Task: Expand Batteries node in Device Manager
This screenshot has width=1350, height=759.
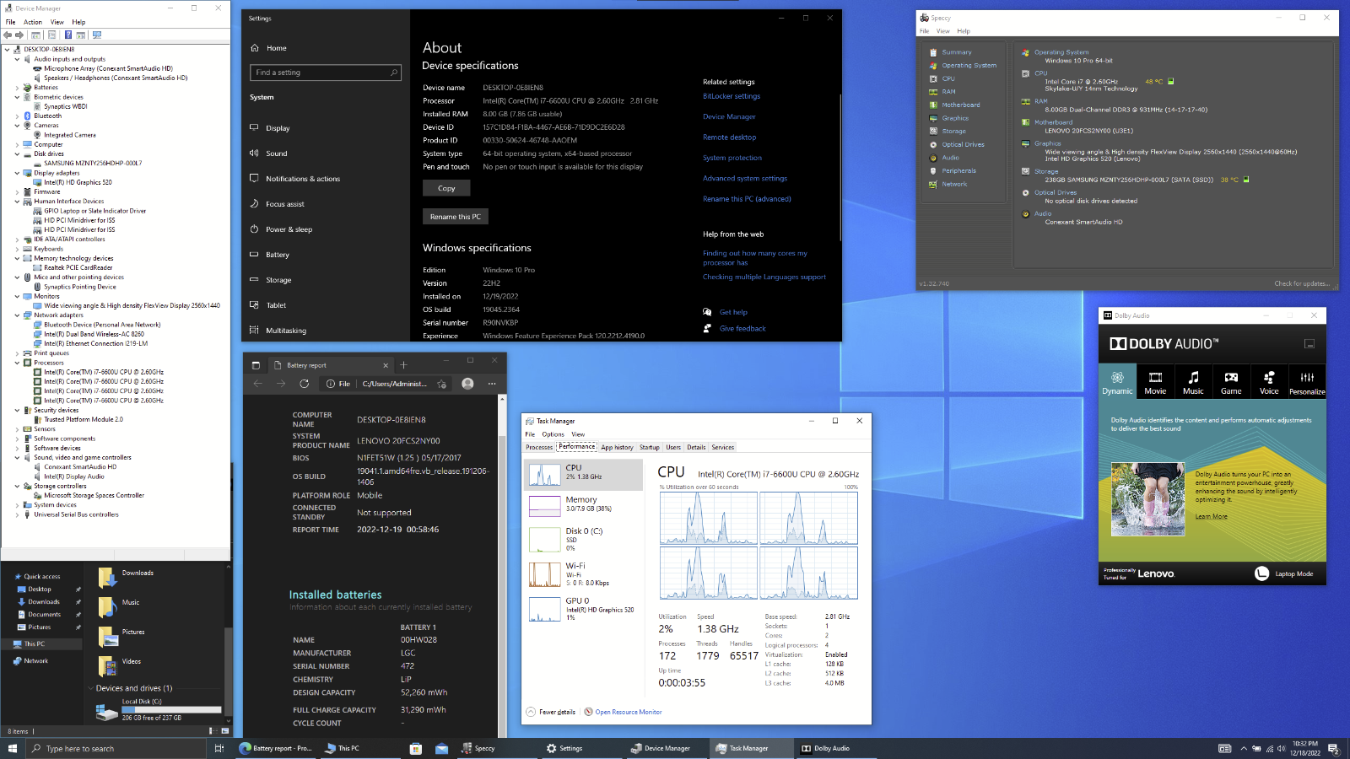Action: [17, 88]
